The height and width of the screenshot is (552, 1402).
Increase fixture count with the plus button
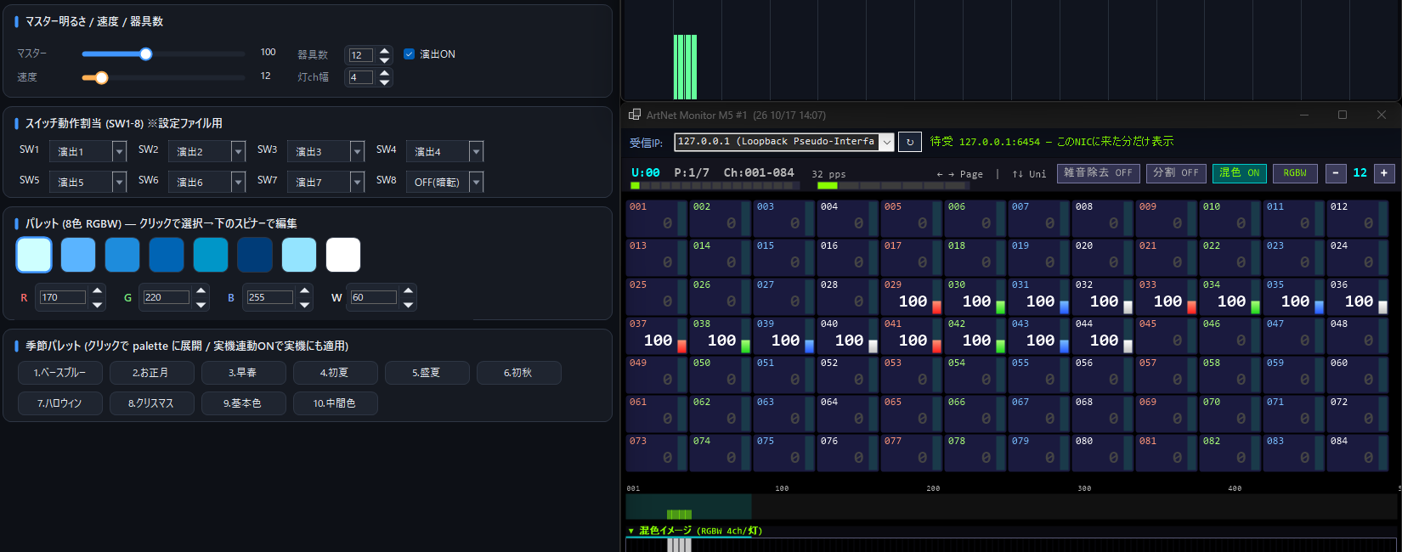pyautogui.click(x=1384, y=172)
